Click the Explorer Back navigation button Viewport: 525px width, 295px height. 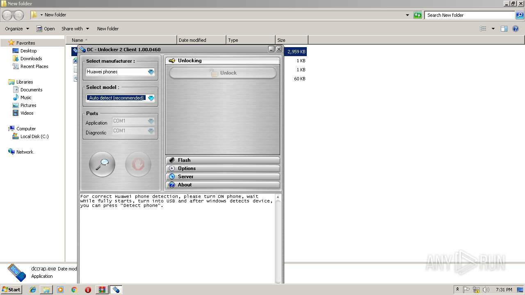click(x=7, y=15)
